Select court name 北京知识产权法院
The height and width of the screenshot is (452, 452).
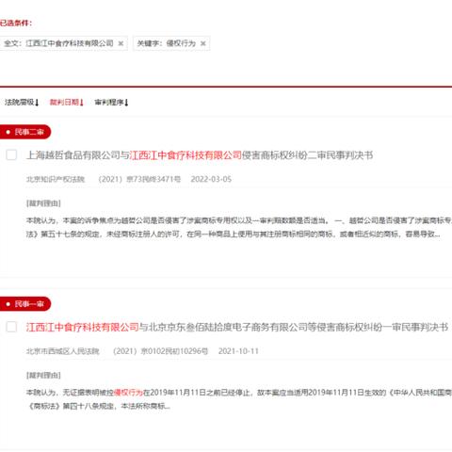click(56, 179)
